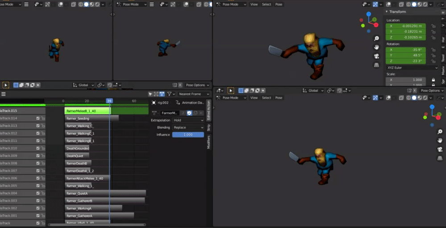
Task: Click the FarmerMeleeB_1_40 active strip
Action: coord(87,111)
